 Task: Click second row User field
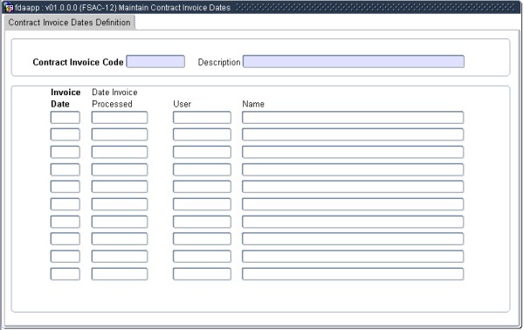point(202,134)
